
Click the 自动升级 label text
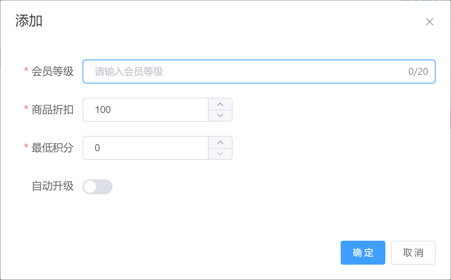pos(53,186)
